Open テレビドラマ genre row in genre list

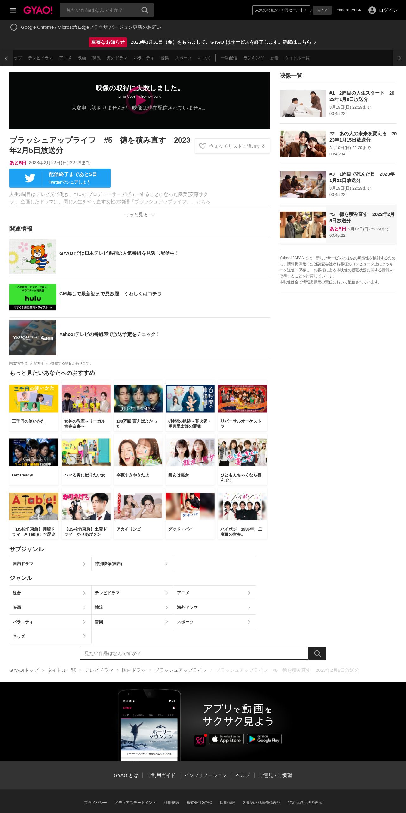pos(133,593)
